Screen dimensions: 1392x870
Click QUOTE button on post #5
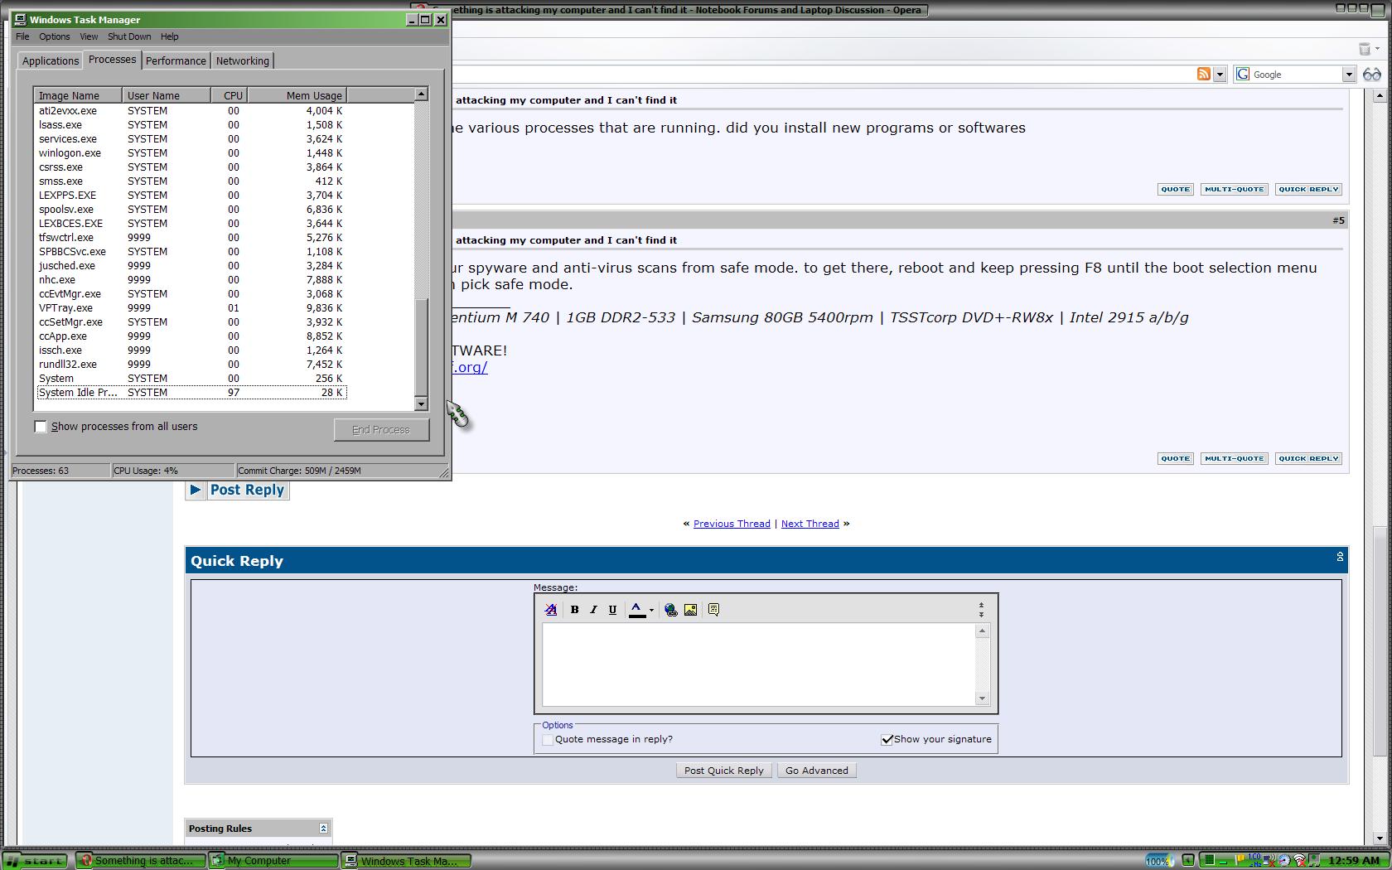point(1175,458)
